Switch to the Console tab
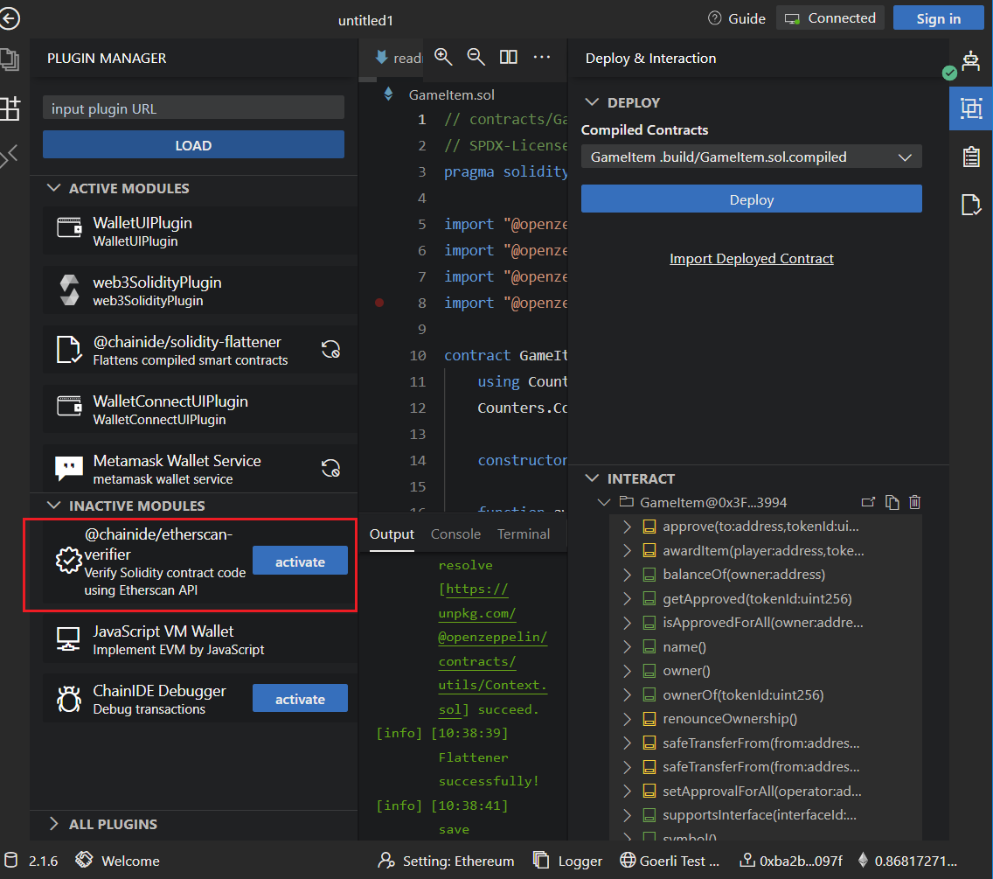Image resolution: width=993 pixels, height=879 pixels. click(x=455, y=534)
